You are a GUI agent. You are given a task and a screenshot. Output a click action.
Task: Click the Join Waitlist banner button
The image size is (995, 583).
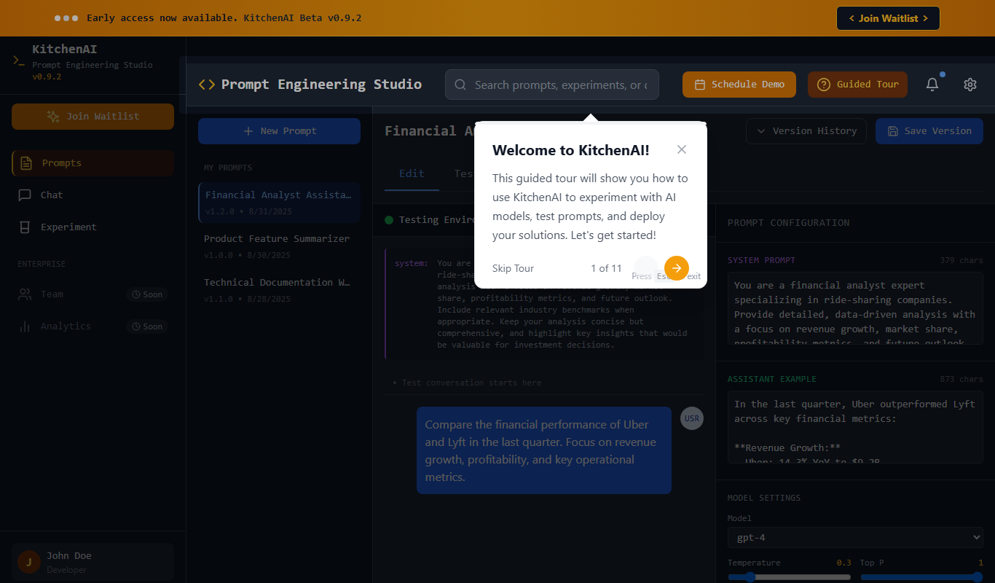tap(888, 18)
